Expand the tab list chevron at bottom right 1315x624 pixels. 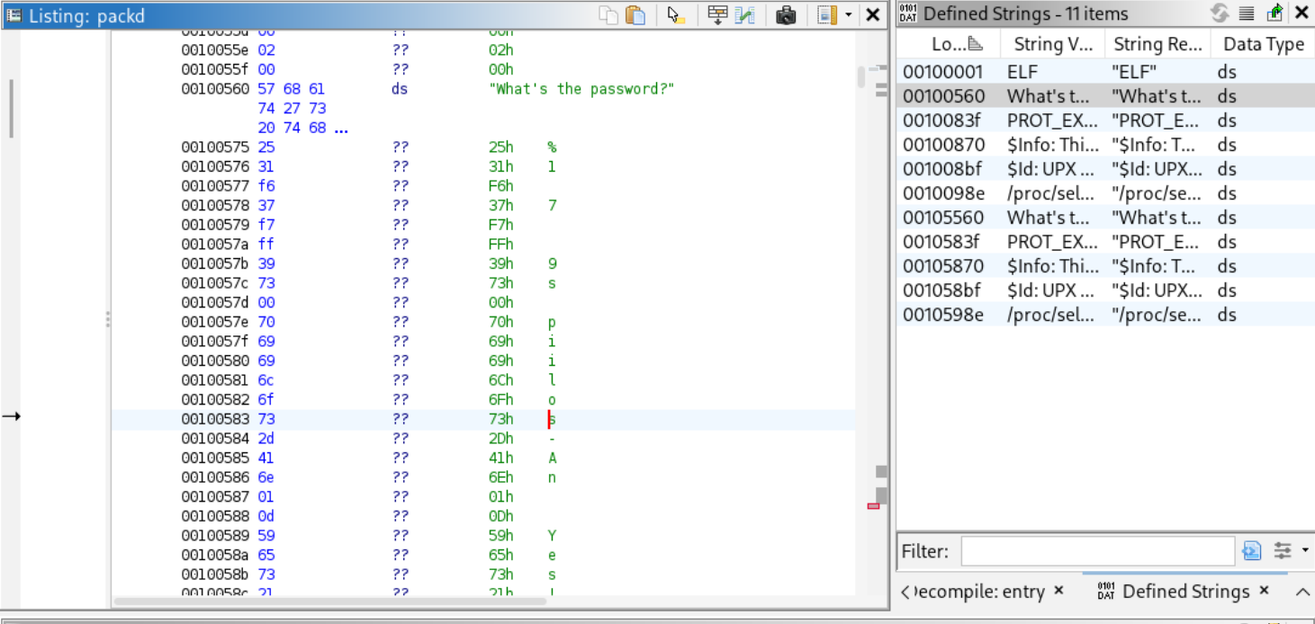click(x=1302, y=592)
